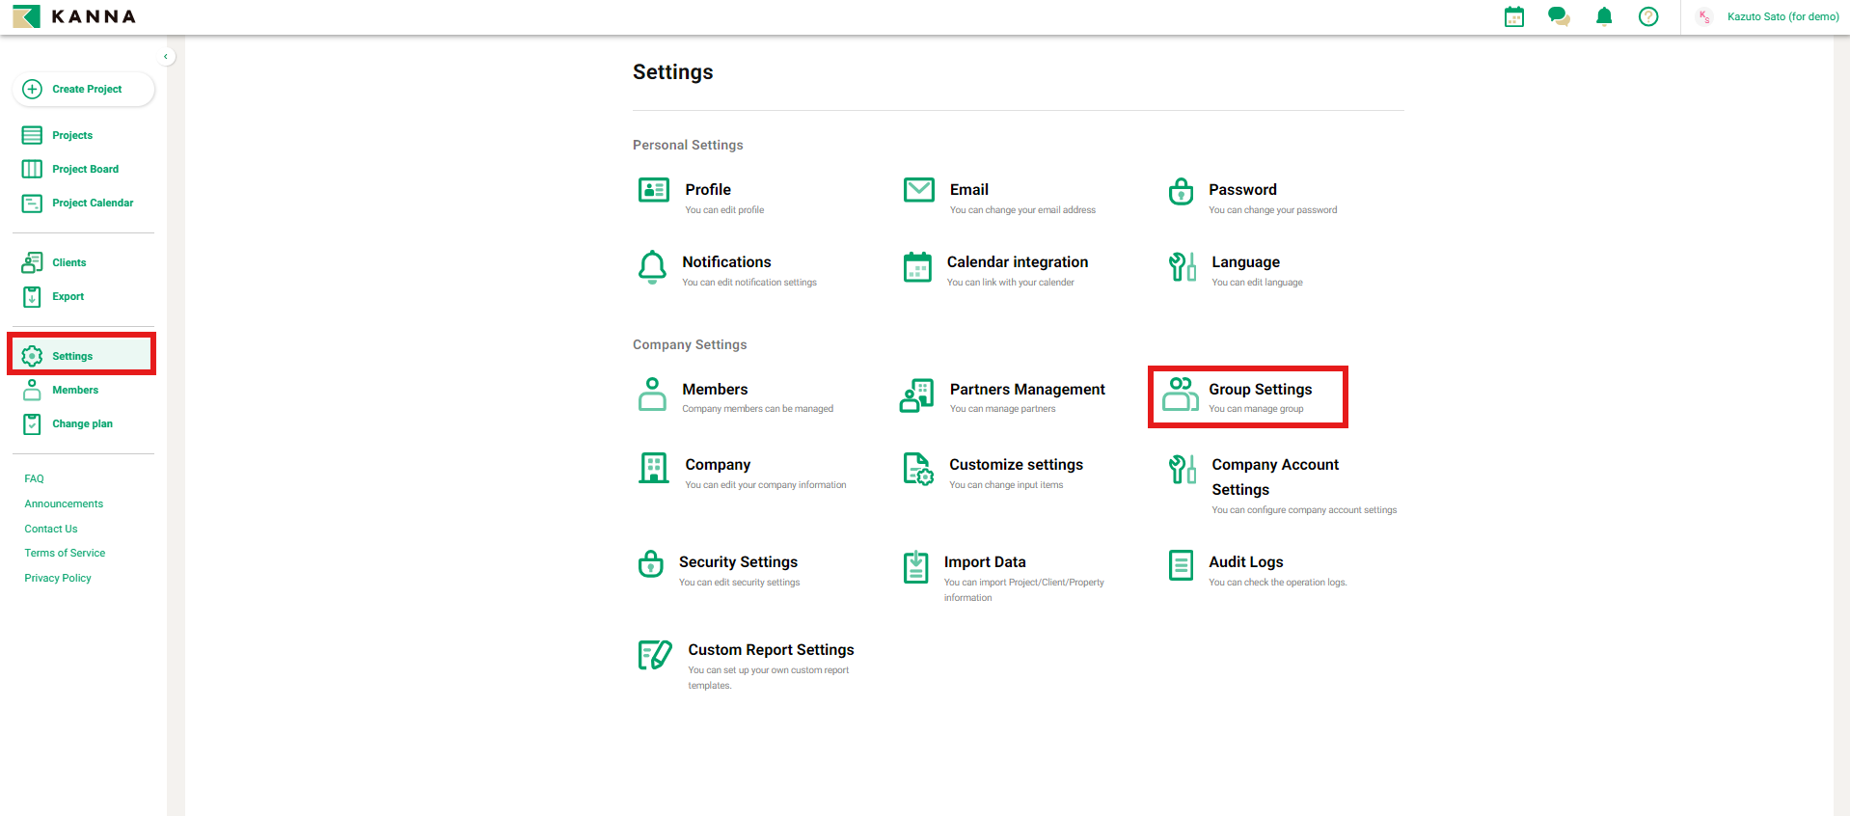1850x816 pixels.
Task: Click the Import Data icon
Action: (915, 567)
